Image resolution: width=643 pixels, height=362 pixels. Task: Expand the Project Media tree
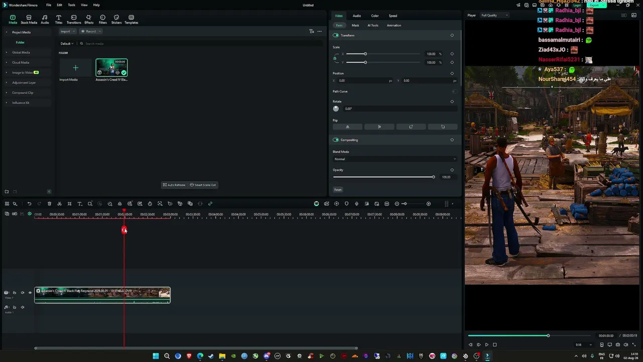[7, 32]
